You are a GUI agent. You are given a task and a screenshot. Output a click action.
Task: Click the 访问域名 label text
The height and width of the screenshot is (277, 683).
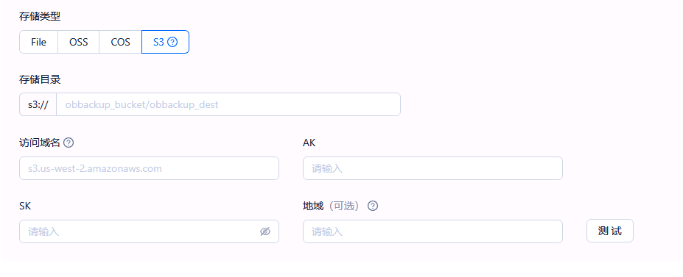(x=40, y=143)
